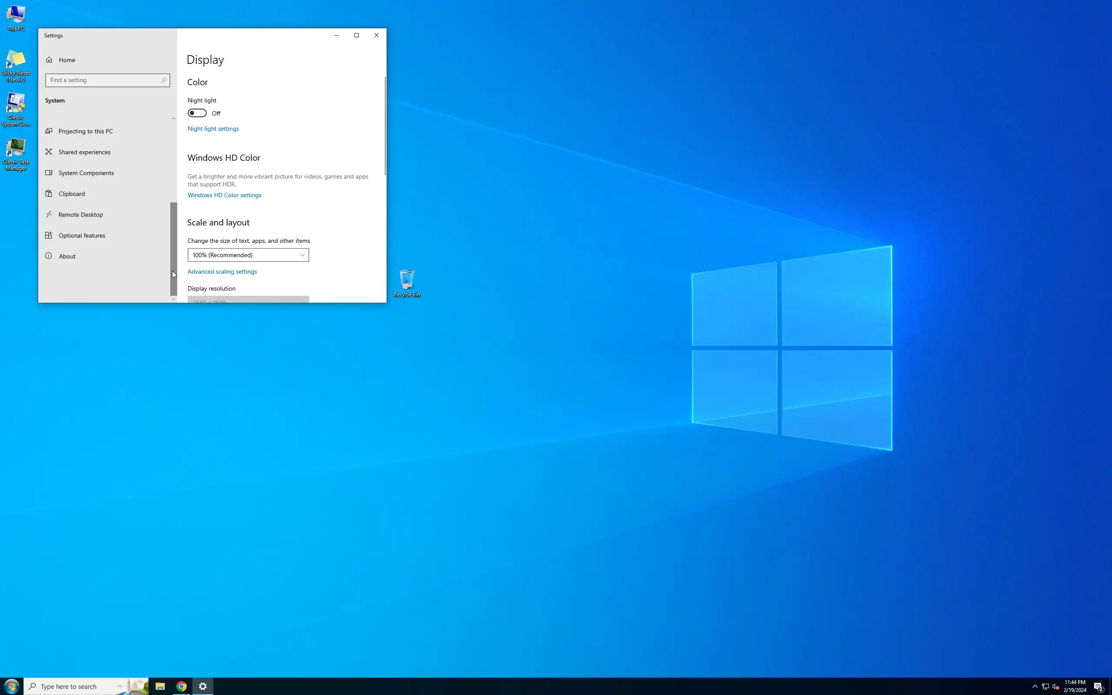The width and height of the screenshot is (1112, 695).
Task: Click Advanced scaling settings link
Action: click(x=222, y=271)
